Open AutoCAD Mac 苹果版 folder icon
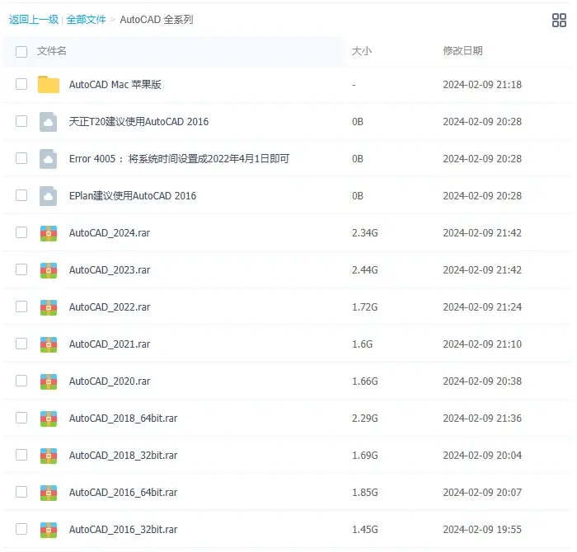 click(49, 85)
